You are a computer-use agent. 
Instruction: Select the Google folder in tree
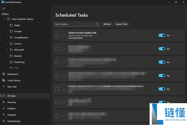[x=18, y=31]
